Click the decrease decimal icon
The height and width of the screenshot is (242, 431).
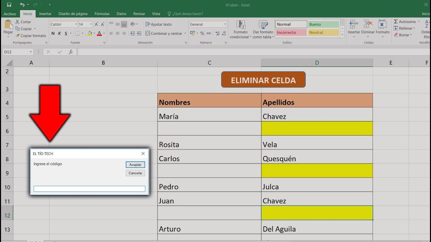click(x=224, y=34)
